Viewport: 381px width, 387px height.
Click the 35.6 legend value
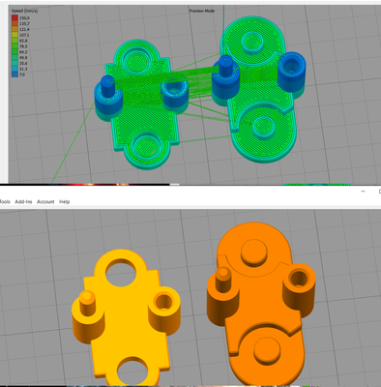coord(23,64)
